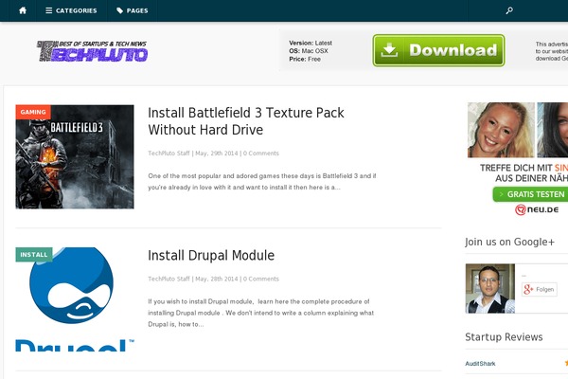
Task: Click the 'May, 28th 2014' post date
Action: point(217,279)
